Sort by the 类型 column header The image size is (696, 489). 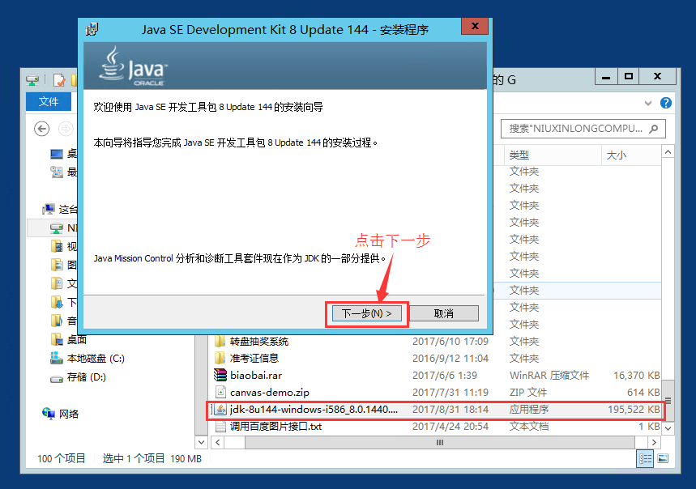pos(553,155)
